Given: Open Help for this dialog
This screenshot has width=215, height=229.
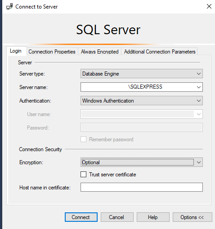Looking at the screenshot, I should tap(153, 217).
